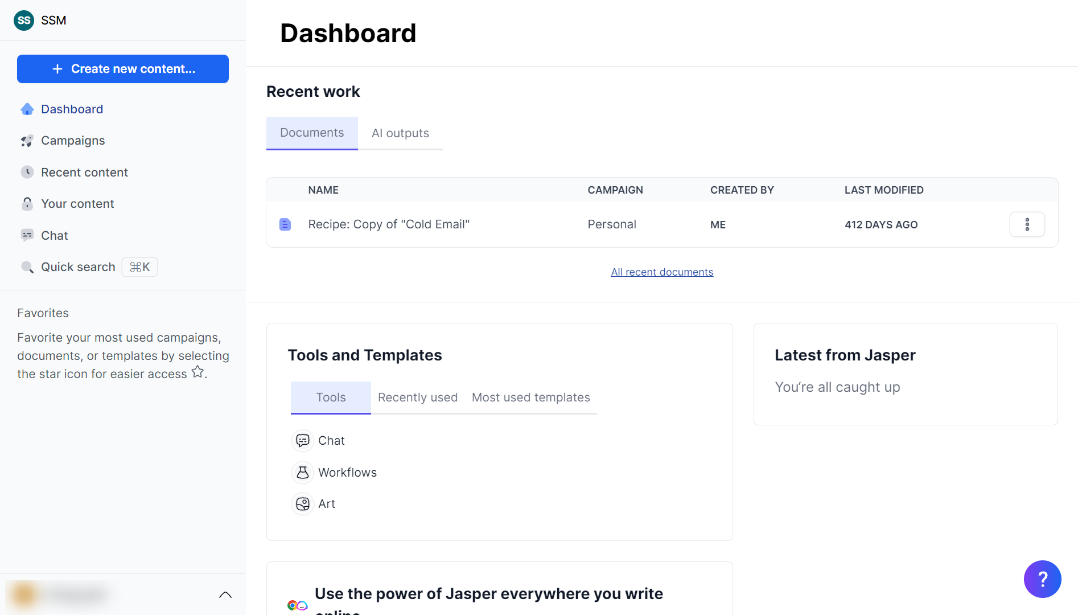
Task: Click the ME created-by cell
Action: click(x=718, y=225)
